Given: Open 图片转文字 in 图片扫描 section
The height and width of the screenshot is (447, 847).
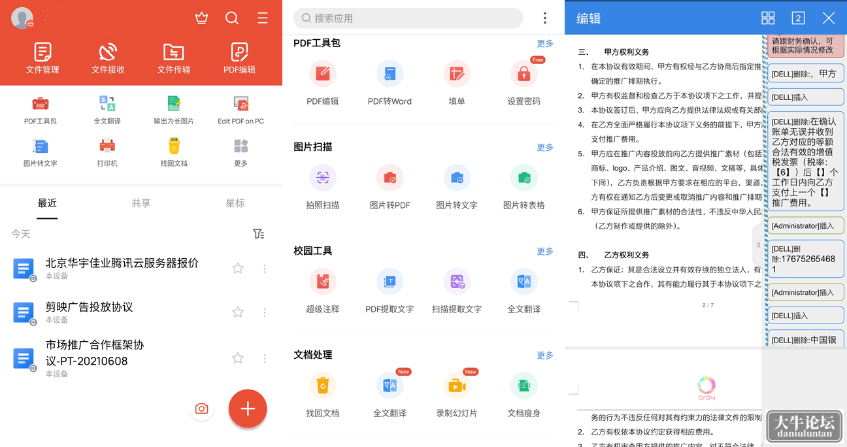Looking at the screenshot, I should [x=457, y=187].
